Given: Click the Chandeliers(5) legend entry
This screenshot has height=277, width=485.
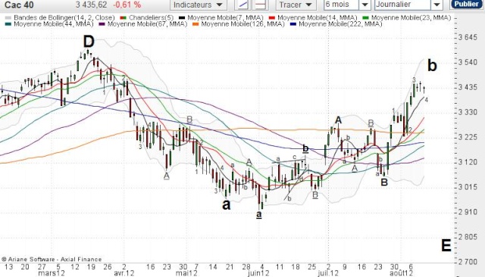Looking at the screenshot, I should point(146,17).
